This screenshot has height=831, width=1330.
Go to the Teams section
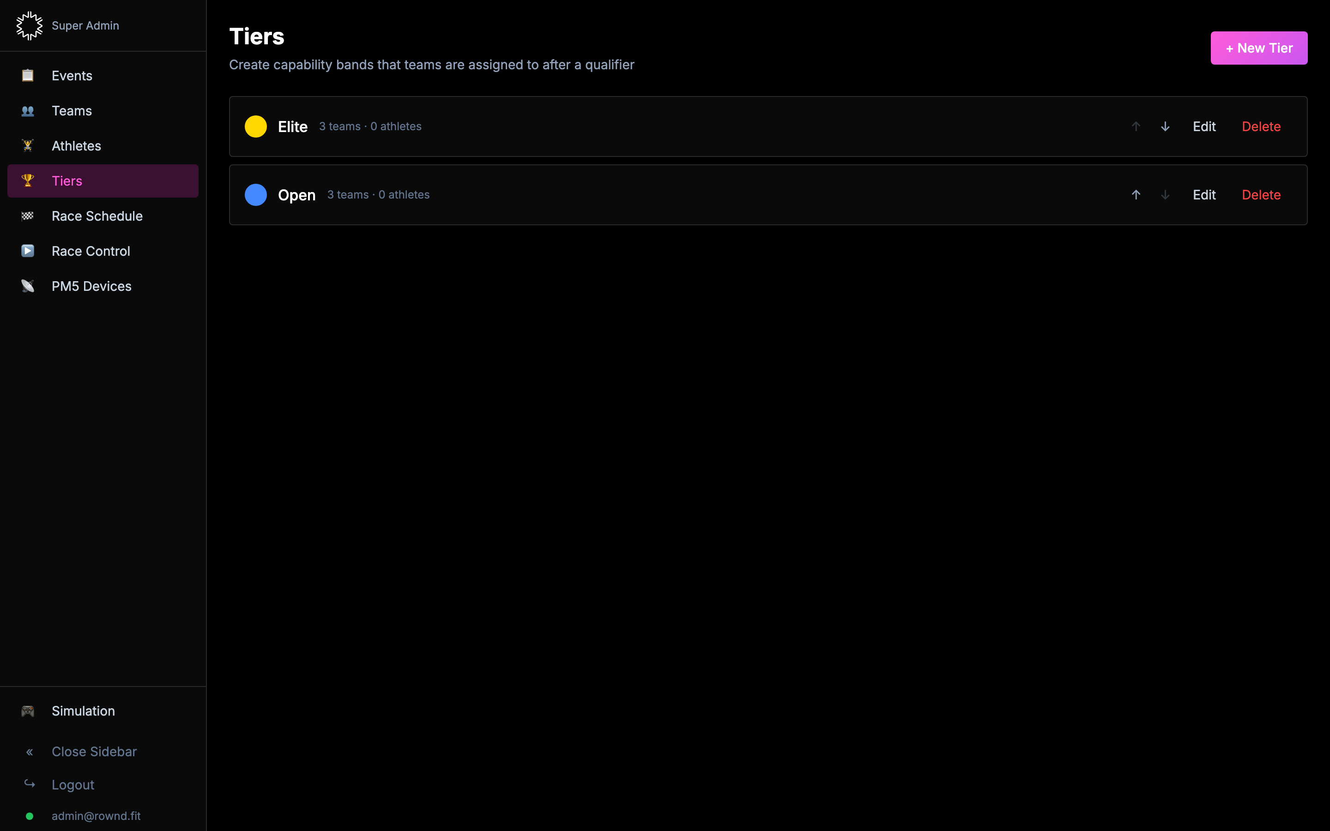point(72,111)
